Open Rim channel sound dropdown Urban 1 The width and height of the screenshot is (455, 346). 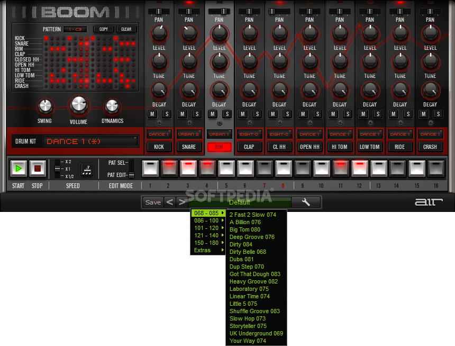coord(220,134)
